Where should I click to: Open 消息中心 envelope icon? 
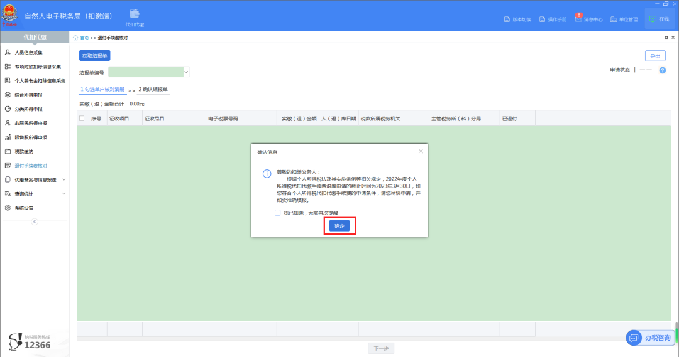point(578,19)
